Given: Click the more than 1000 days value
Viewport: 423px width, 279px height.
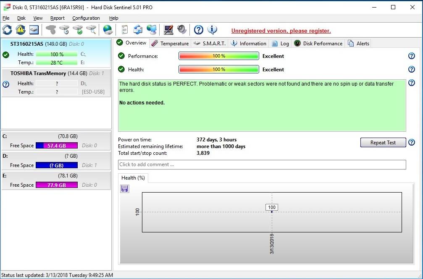Looking at the screenshot, I should [x=221, y=146].
